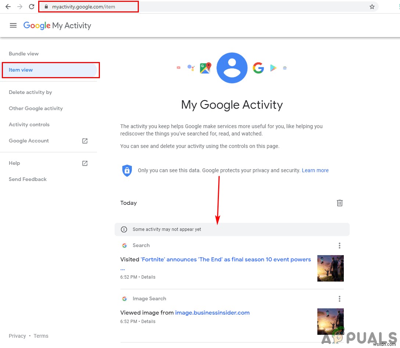Open Activity controls
Viewport: 400px width, 348px height.
(x=29, y=124)
